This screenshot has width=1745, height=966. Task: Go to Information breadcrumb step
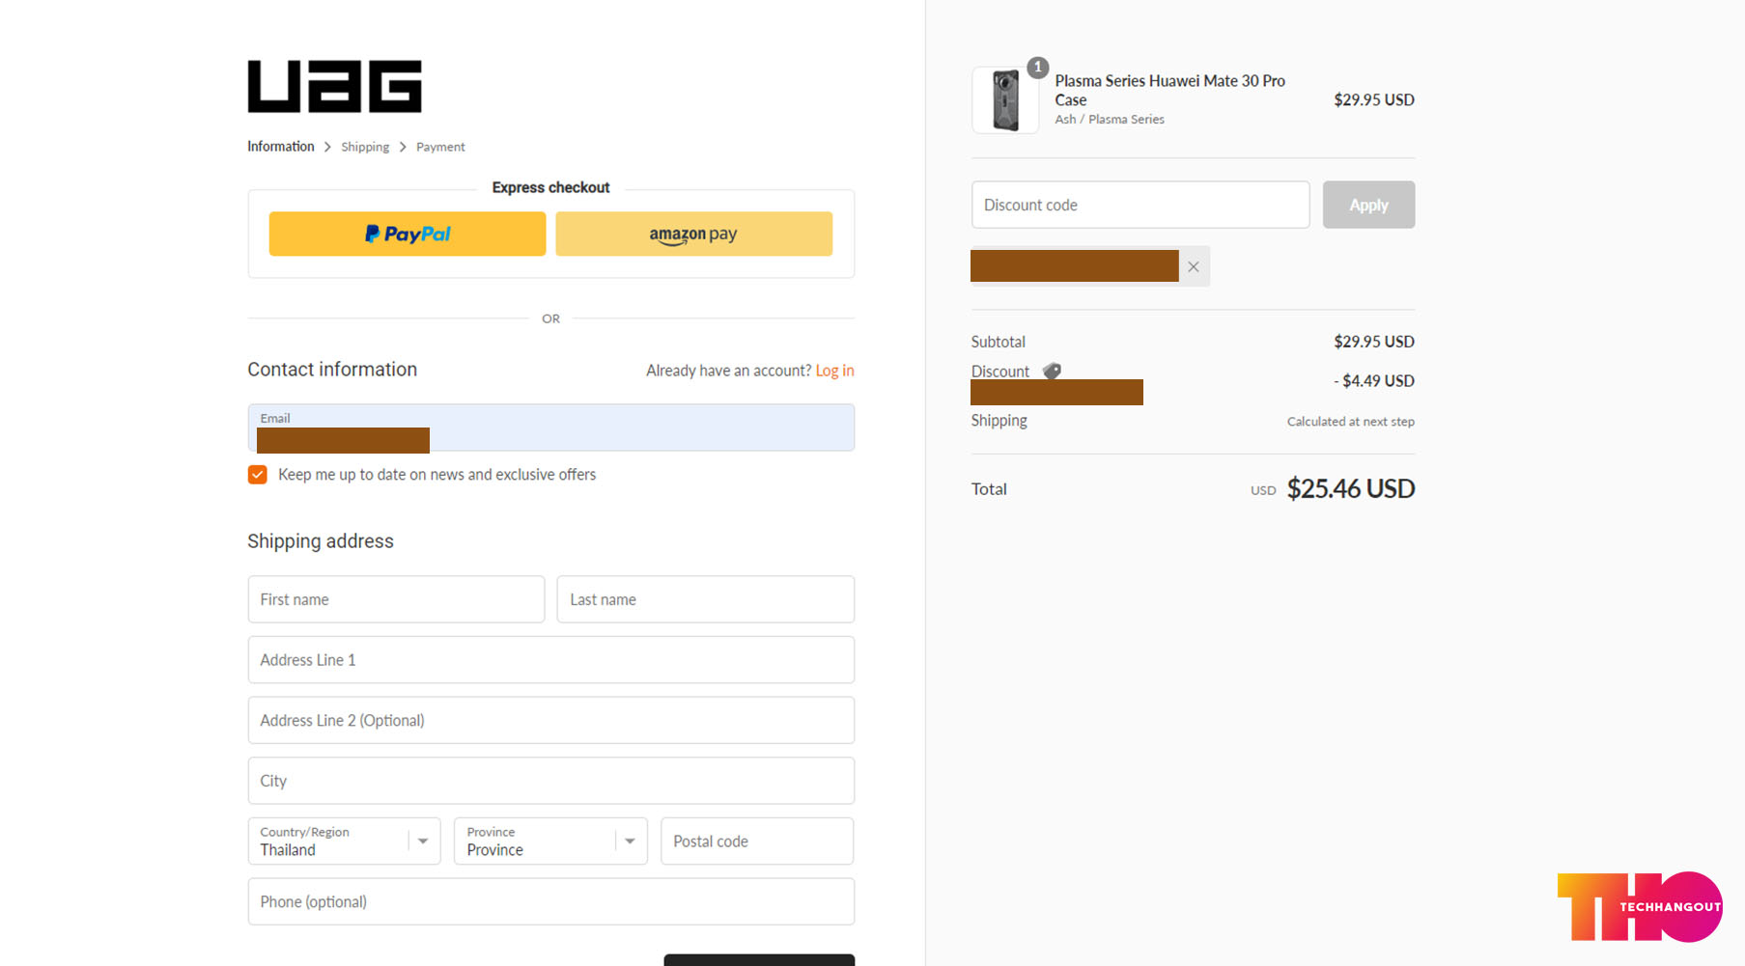coord(280,147)
